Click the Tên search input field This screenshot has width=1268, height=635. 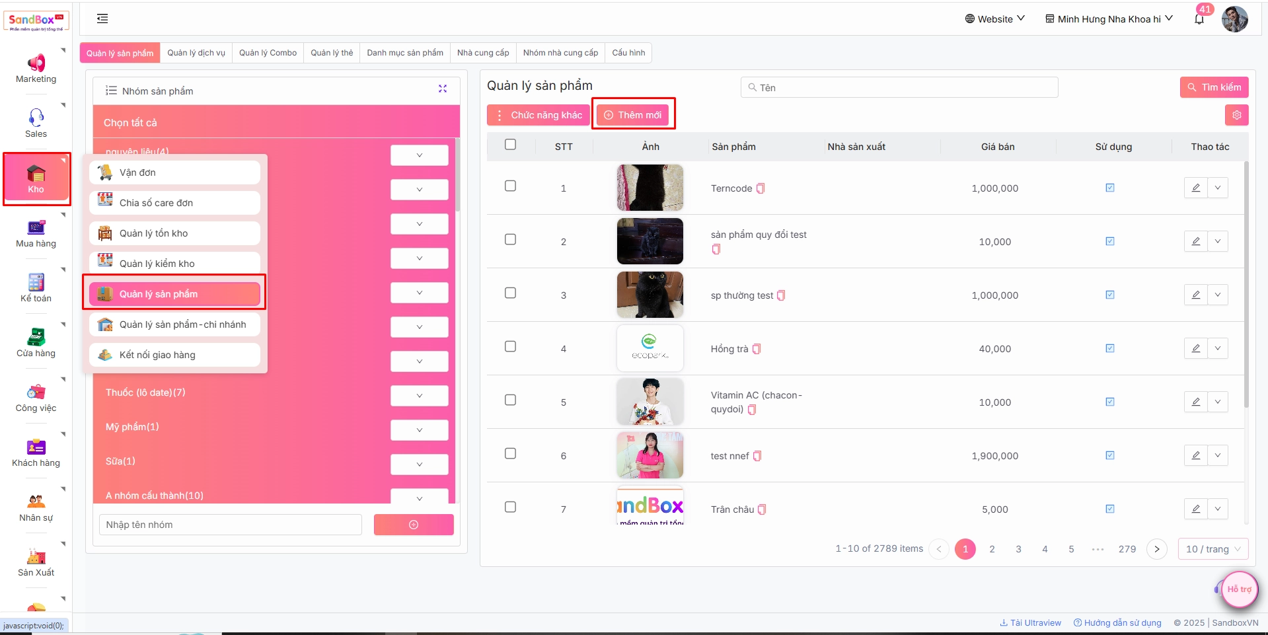coord(899,88)
